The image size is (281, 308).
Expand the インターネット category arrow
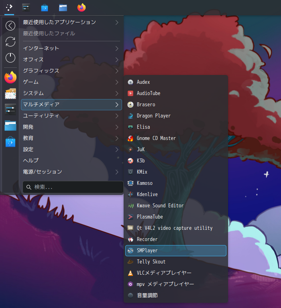[x=117, y=48]
